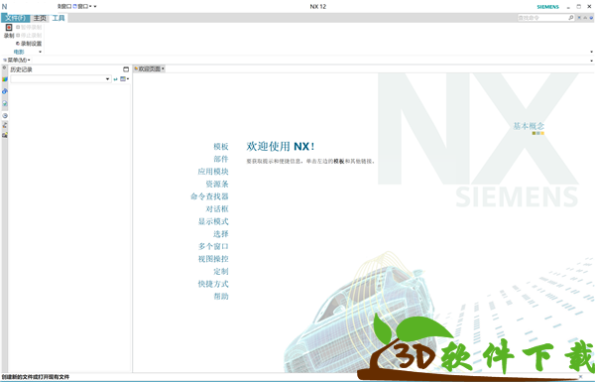
Task: Click the green refresh arrow in history panel
Action: click(115, 79)
